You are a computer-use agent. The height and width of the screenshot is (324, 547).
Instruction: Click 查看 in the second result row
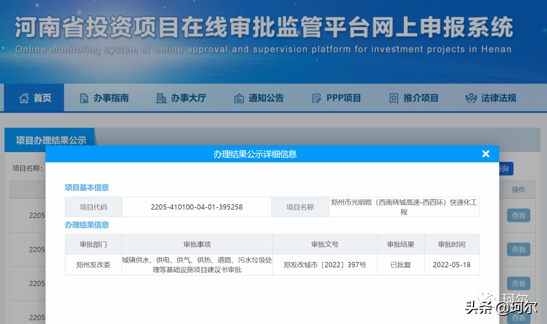pyautogui.click(x=519, y=250)
